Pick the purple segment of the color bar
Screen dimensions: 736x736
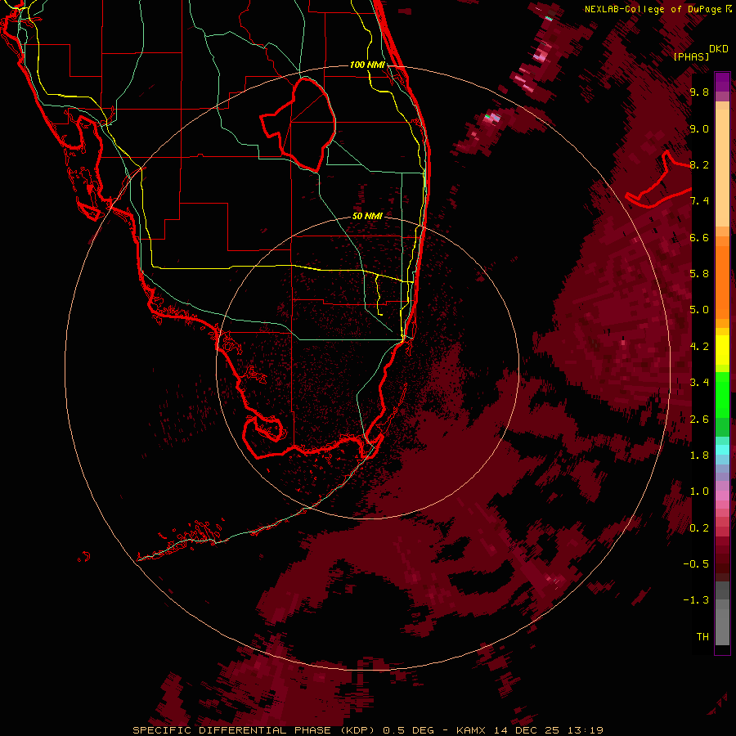click(722, 82)
